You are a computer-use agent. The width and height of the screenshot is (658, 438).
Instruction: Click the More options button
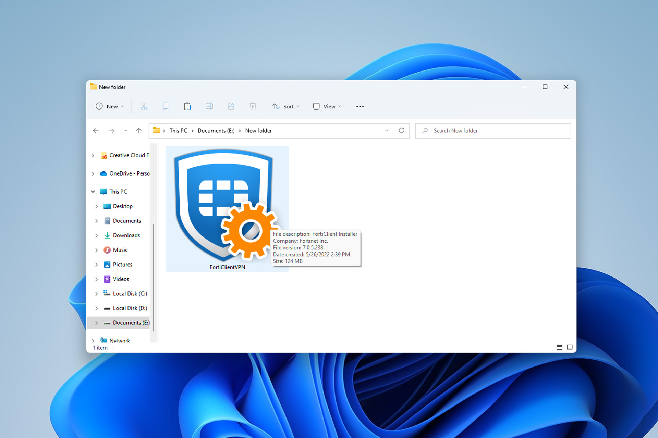(360, 106)
